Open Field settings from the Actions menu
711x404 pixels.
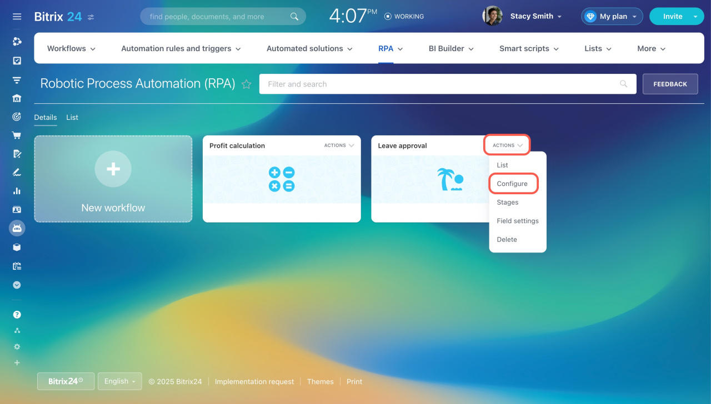click(x=518, y=221)
